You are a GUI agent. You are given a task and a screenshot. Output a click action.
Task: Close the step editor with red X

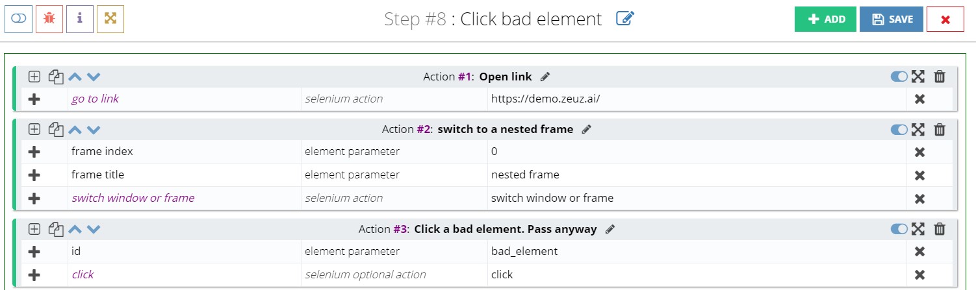click(x=945, y=19)
